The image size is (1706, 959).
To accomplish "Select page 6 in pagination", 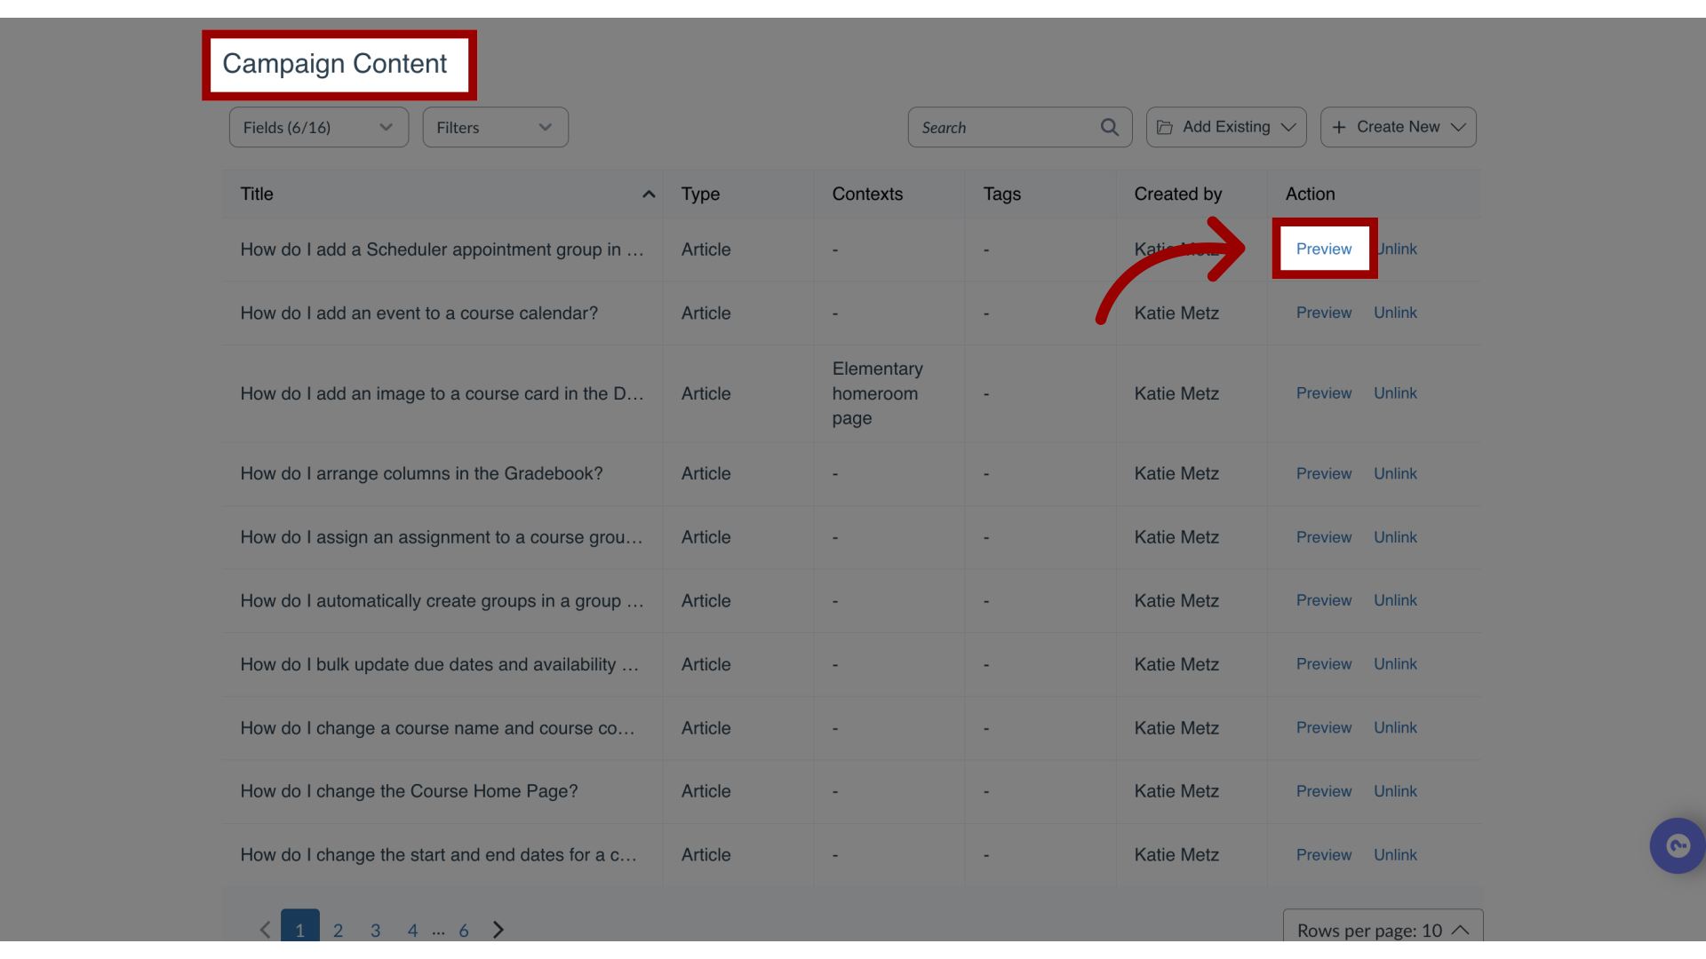I will point(464,930).
